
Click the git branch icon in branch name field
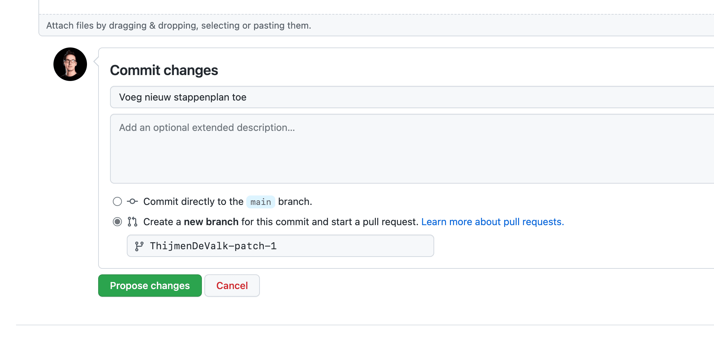tap(139, 246)
